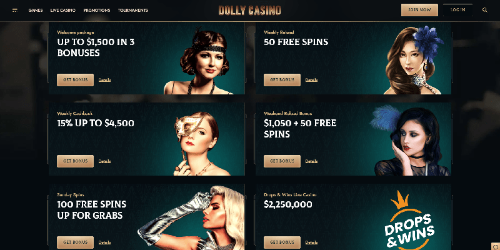Open the hamburger menu icon
The height and width of the screenshot is (250, 500).
(x=14, y=10)
